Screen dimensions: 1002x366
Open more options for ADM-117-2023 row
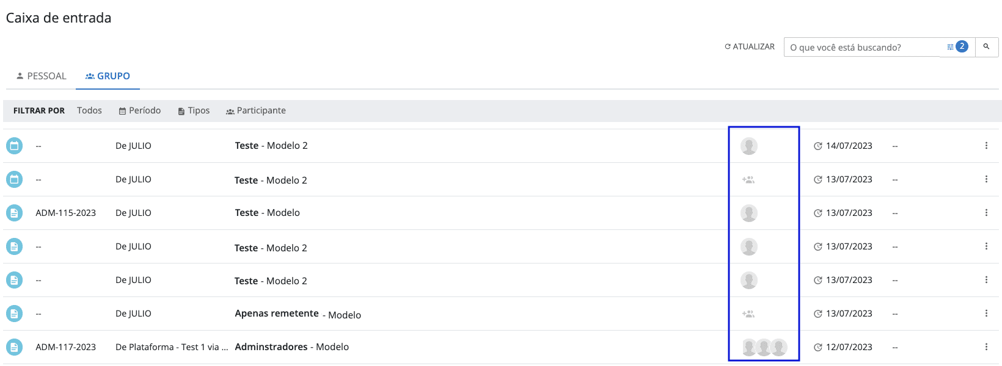pos(986,347)
